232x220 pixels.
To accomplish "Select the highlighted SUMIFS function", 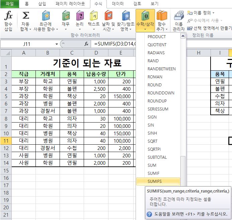I will click(158, 181).
